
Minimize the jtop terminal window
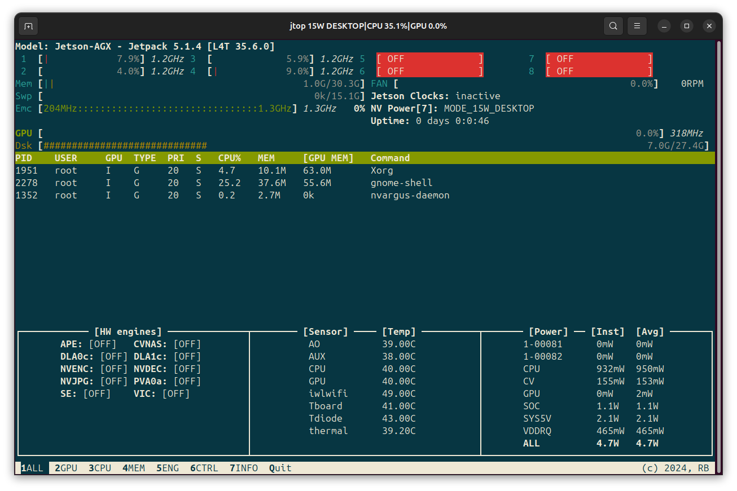(x=664, y=26)
